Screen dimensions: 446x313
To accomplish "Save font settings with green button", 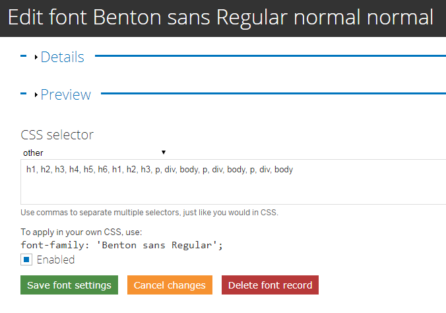I will 69,285.
